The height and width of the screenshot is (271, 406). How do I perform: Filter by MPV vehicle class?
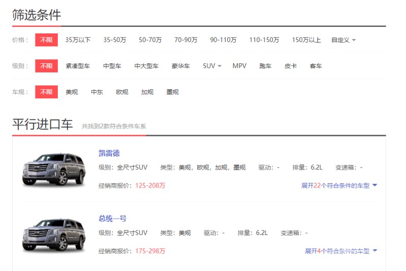(240, 66)
